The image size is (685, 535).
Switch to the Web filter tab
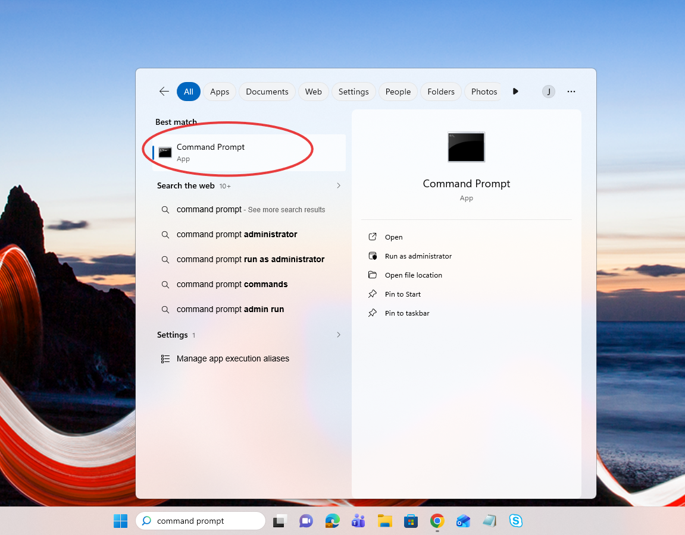(313, 92)
